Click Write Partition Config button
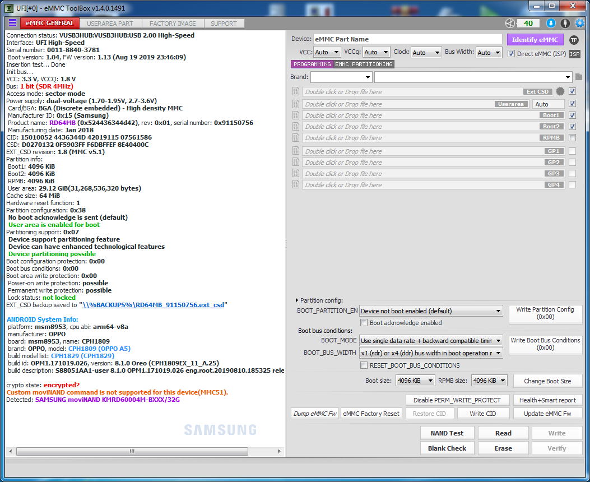 tap(545, 313)
